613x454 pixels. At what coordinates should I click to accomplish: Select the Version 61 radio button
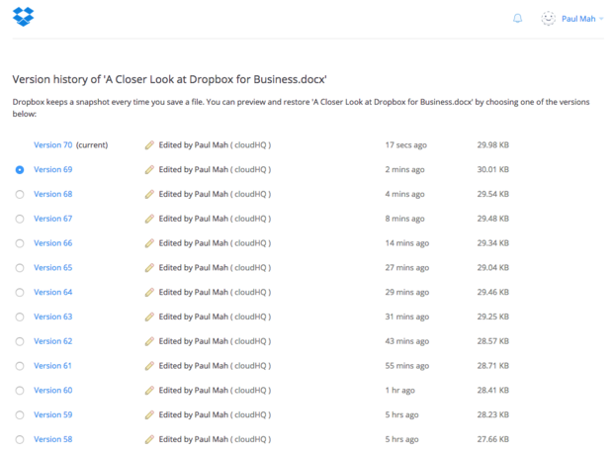20,366
